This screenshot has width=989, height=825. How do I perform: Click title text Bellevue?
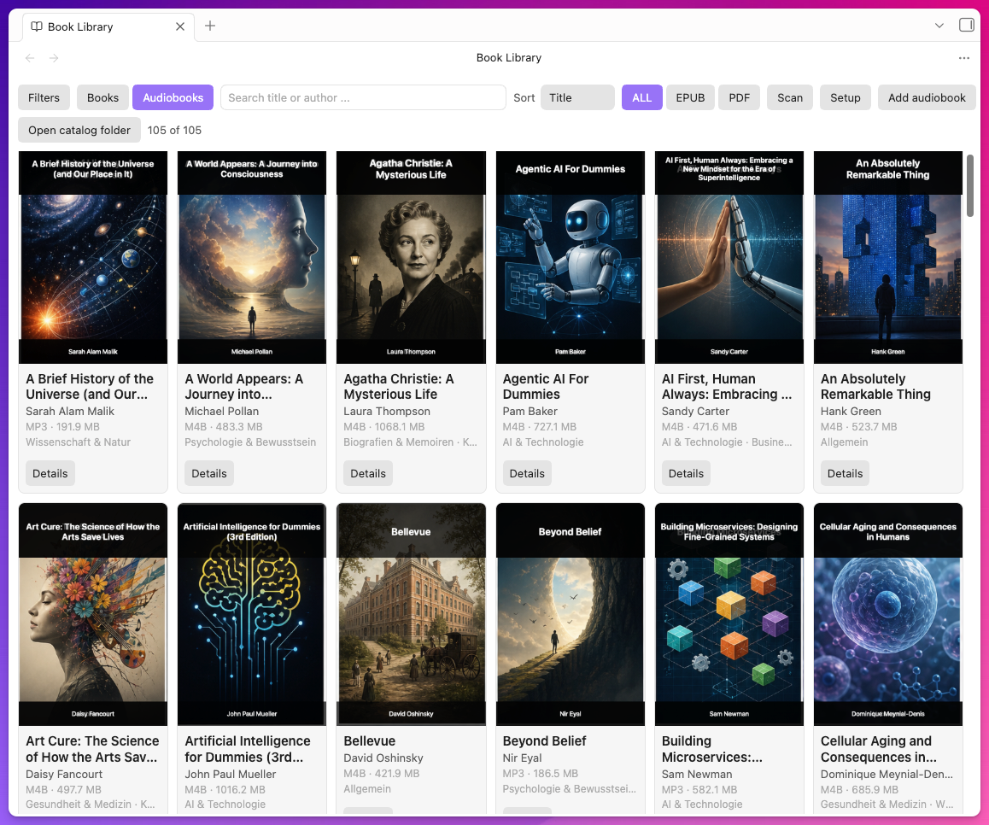[370, 741]
